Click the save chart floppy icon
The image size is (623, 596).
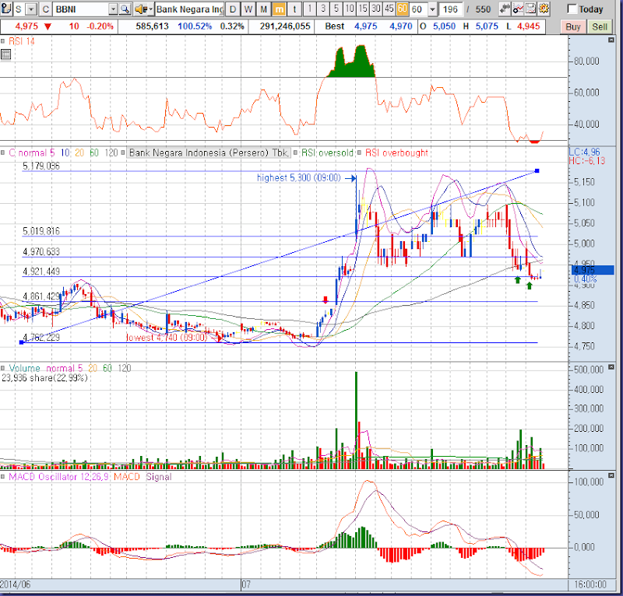click(531, 9)
